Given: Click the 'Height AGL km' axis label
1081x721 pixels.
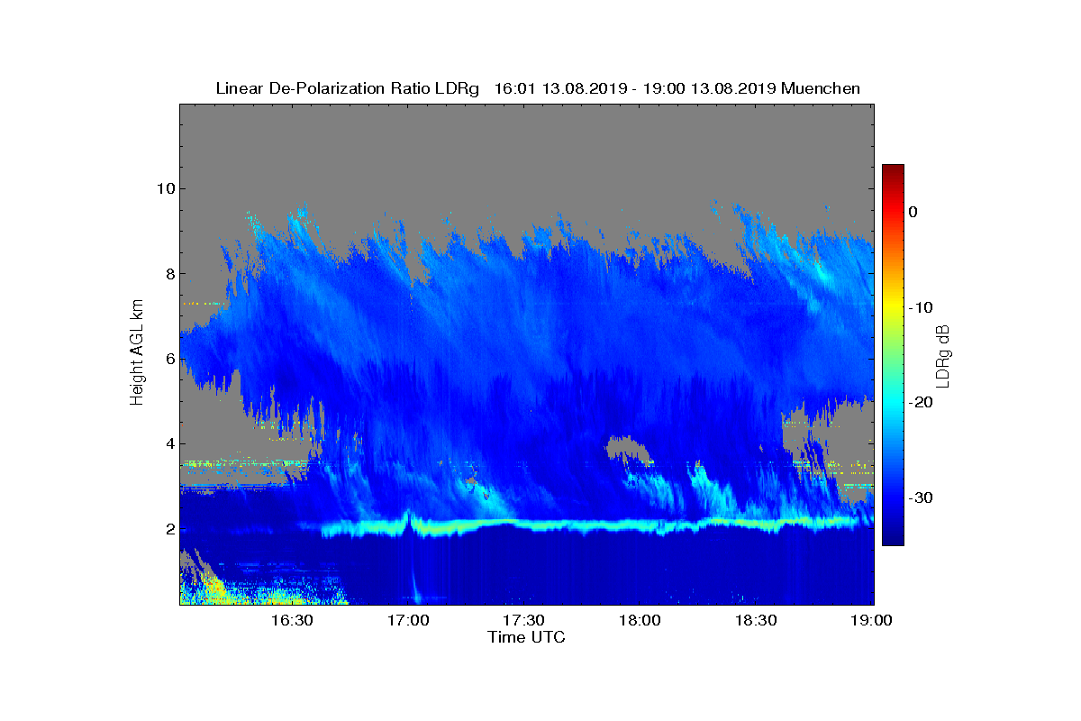Looking at the screenshot, I should tap(137, 354).
